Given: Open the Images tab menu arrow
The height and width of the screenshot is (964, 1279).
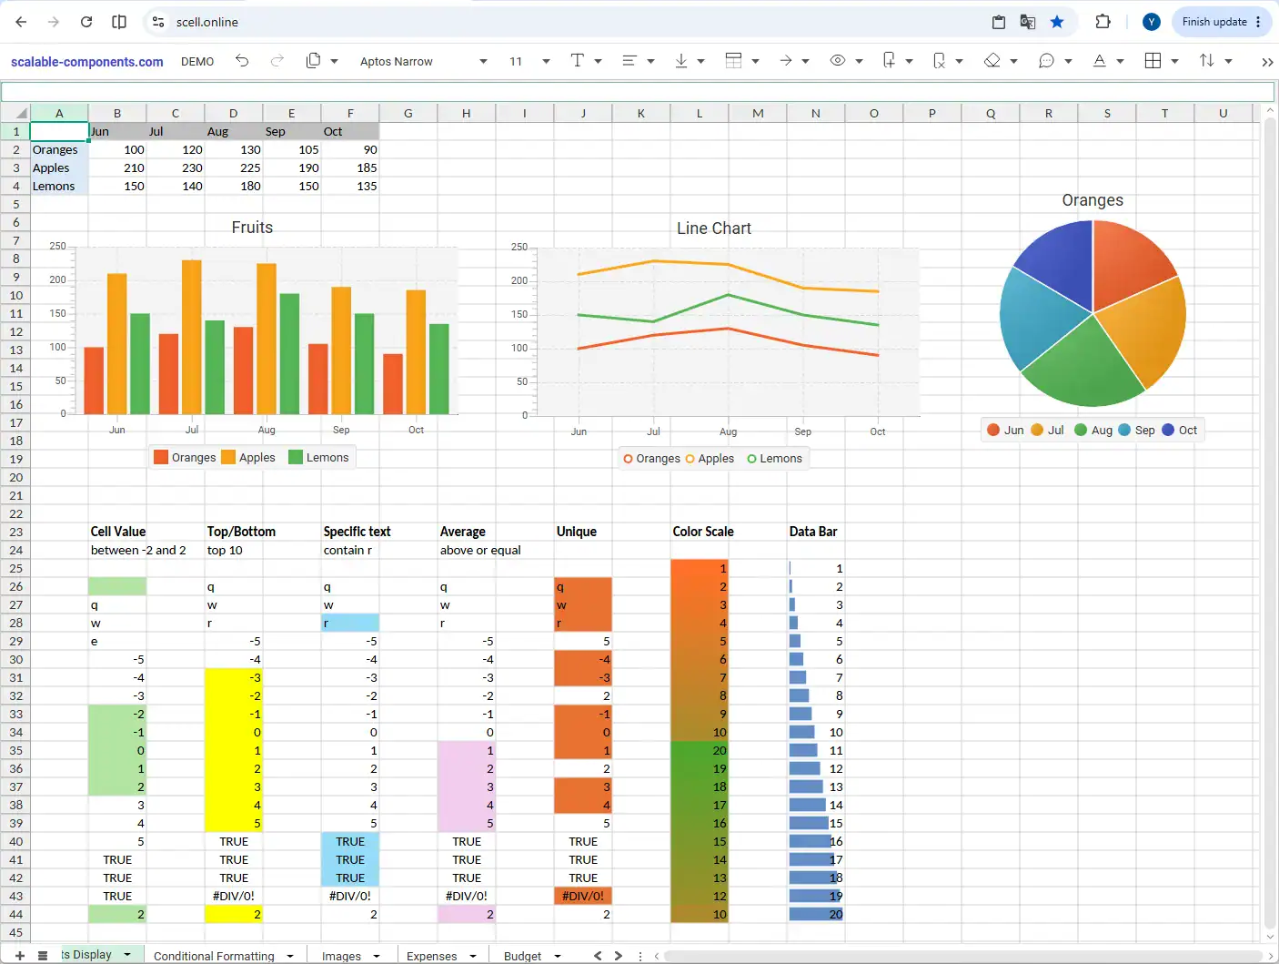Looking at the screenshot, I should coord(377,956).
